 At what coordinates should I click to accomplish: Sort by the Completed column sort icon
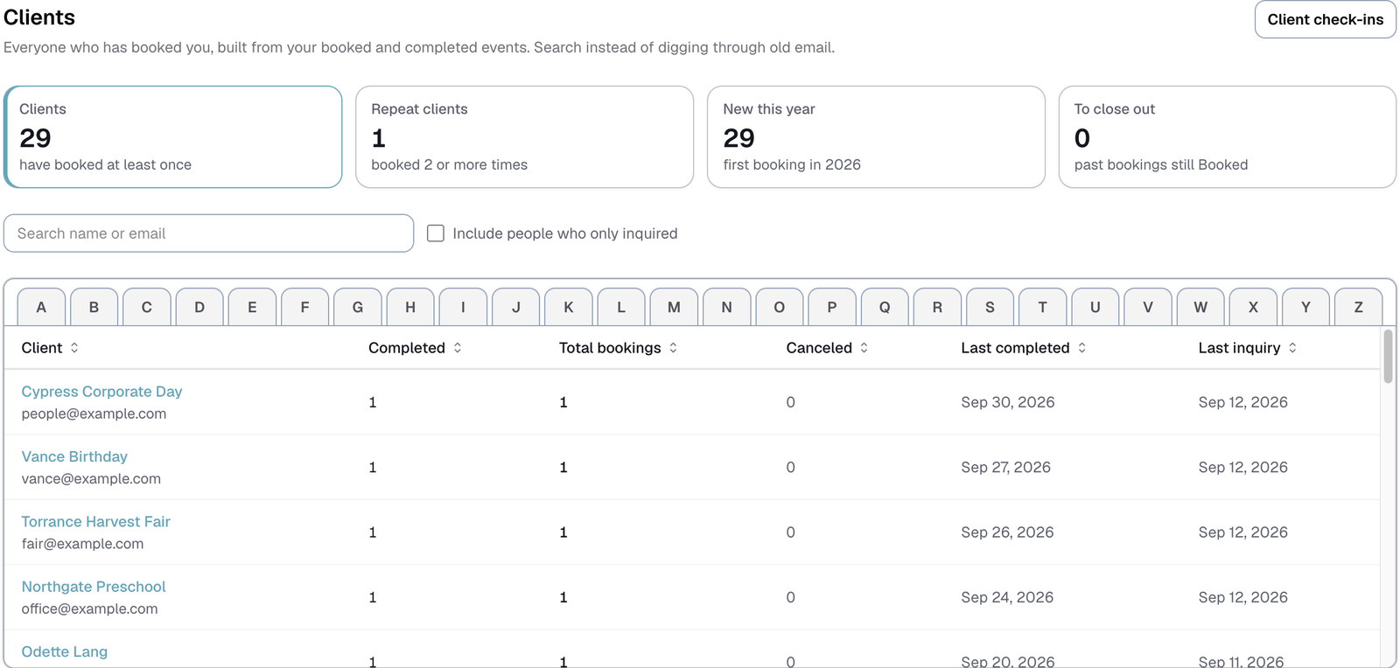tap(458, 348)
